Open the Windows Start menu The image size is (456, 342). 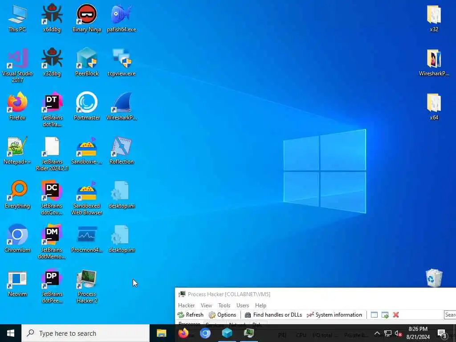tap(11, 333)
